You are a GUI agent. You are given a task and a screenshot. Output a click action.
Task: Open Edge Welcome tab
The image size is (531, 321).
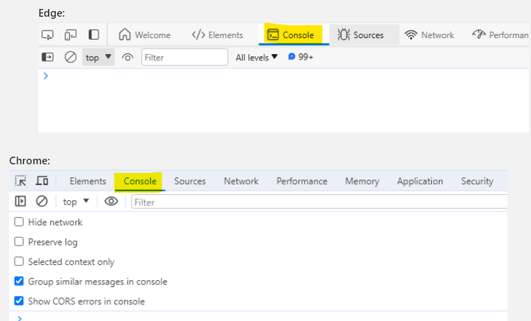(x=145, y=35)
